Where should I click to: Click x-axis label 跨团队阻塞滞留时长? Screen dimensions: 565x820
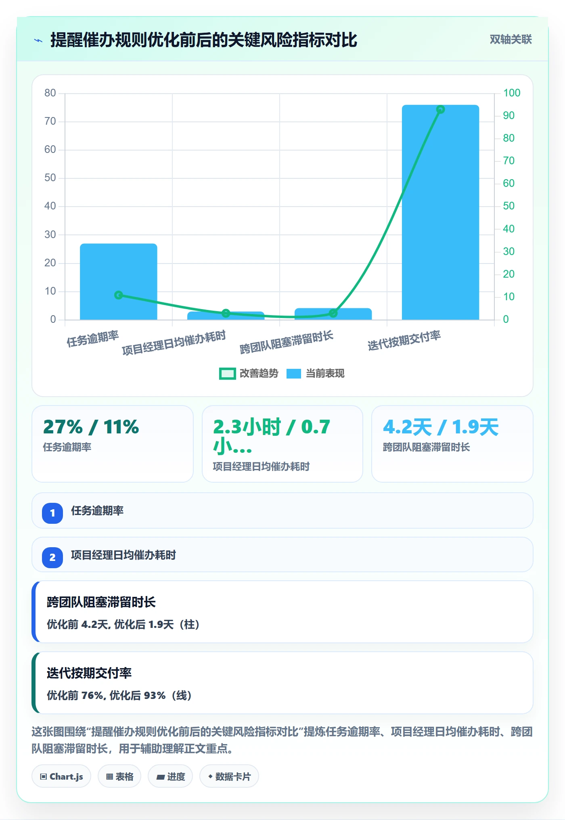[287, 342]
